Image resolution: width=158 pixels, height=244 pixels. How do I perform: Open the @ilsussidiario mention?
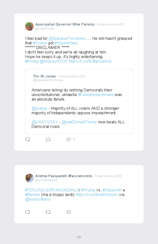pos(38,199)
